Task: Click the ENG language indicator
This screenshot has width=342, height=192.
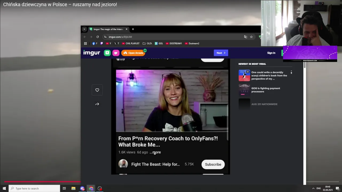Action: point(318,189)
